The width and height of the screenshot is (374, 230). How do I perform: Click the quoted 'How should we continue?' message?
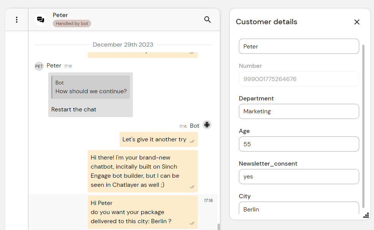(x=91, y=88)
